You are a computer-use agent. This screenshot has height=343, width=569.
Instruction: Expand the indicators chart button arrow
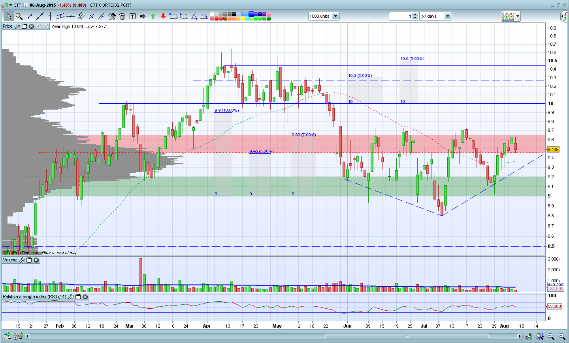[x=518, y=16]
